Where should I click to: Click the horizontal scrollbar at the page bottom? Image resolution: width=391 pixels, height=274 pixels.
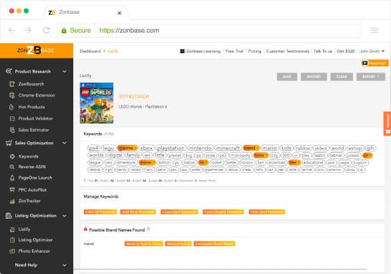coord(220,269)
